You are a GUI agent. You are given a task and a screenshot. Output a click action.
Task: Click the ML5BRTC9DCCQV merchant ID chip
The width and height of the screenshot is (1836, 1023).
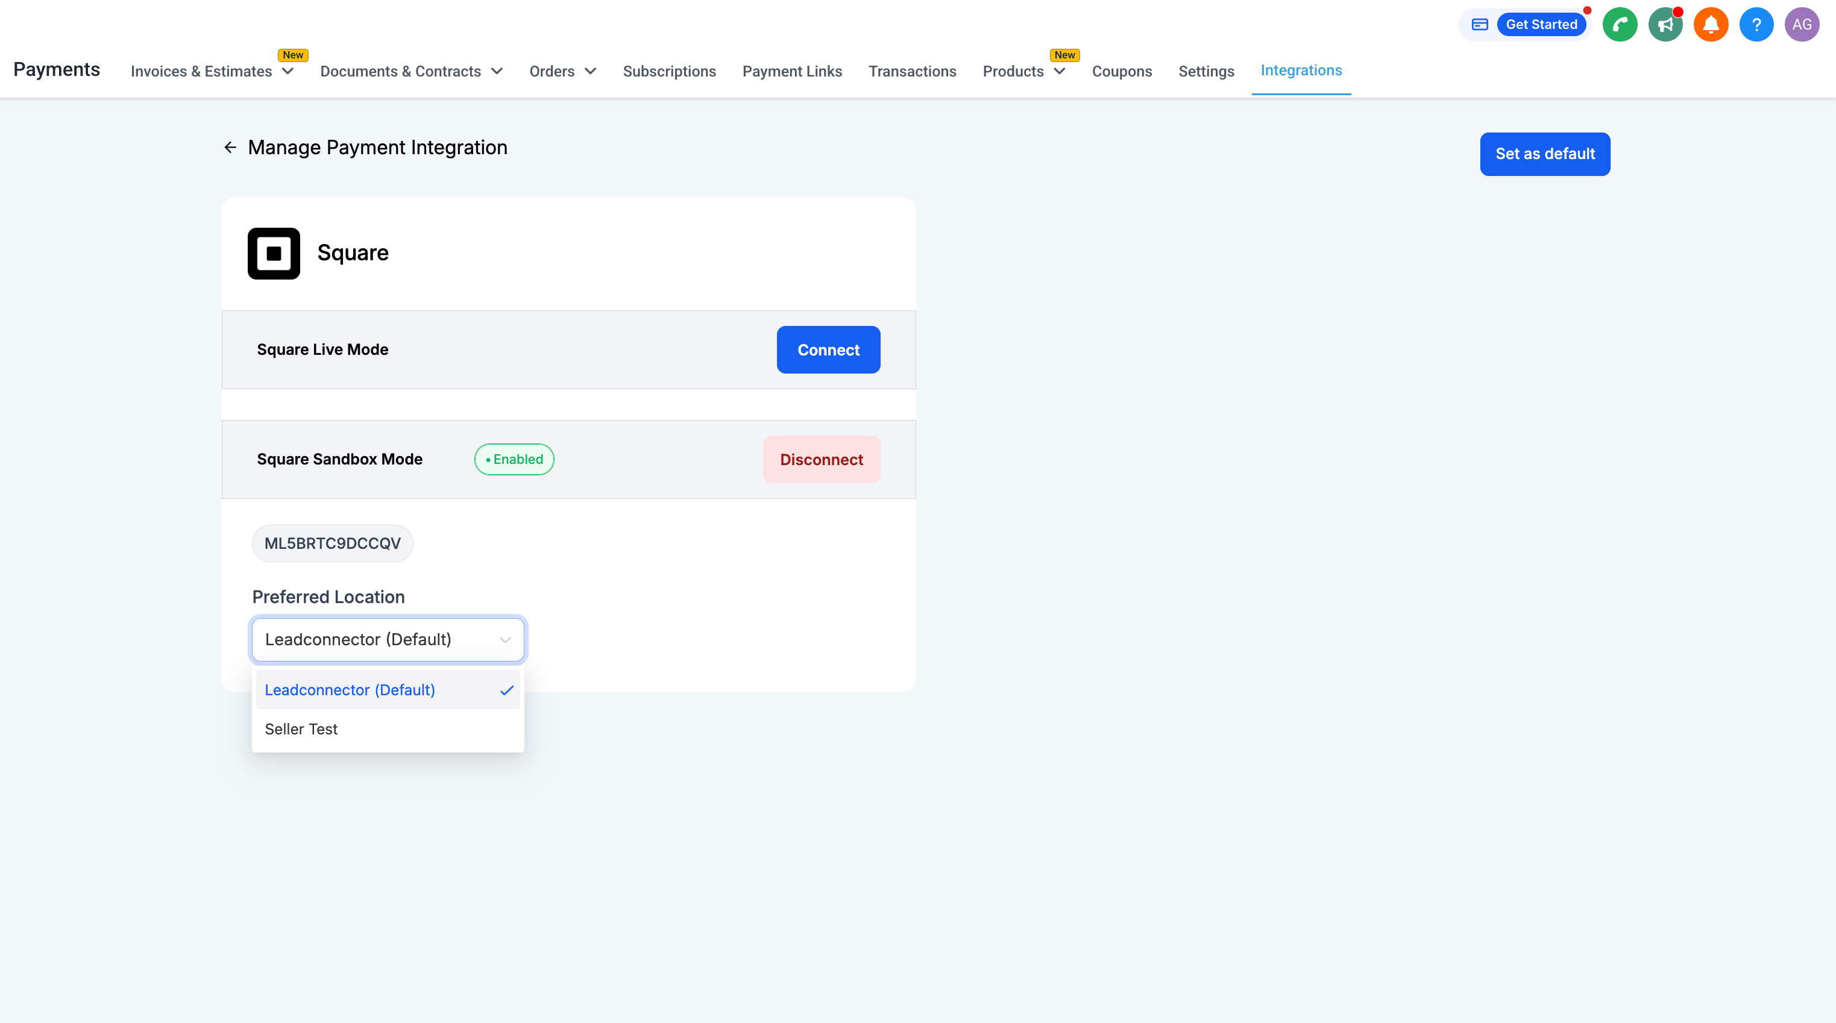coord(332,543)
